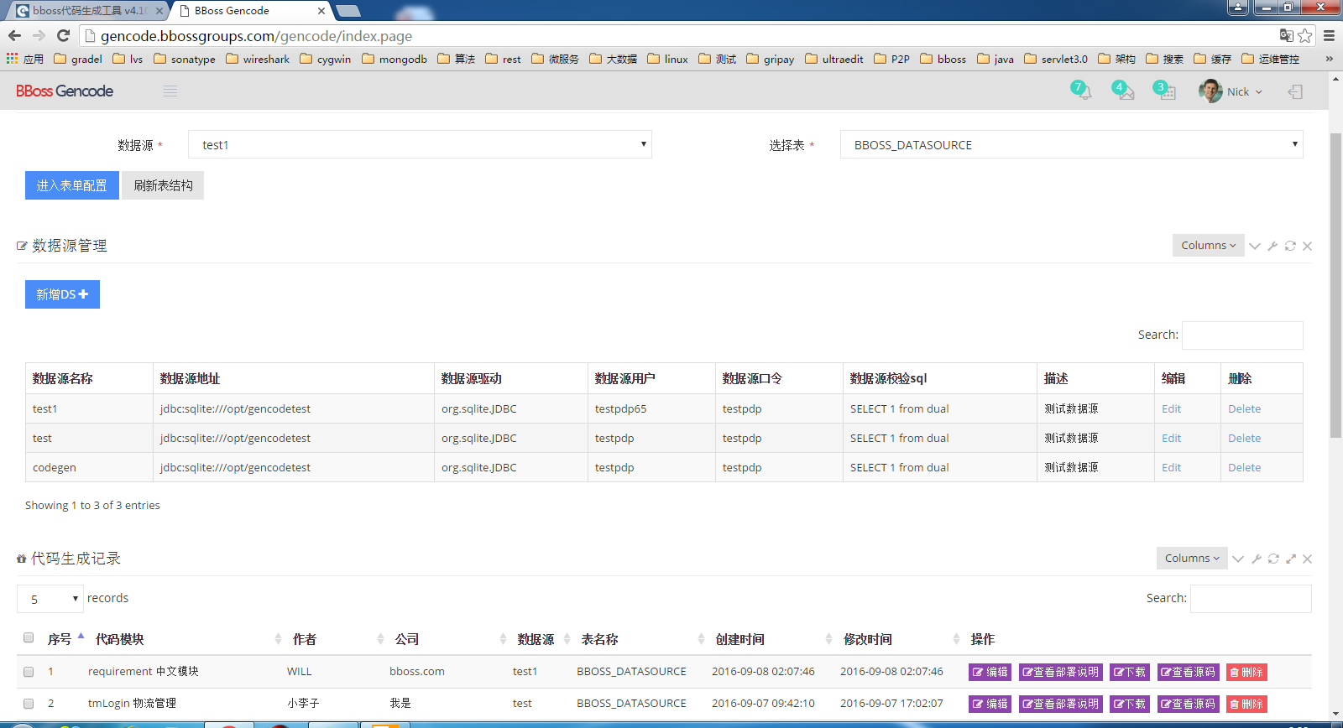1343x728 pixels.
Task: Click the wrench icon in 数据源管理 panel
Action: [x=1272, y=246]
